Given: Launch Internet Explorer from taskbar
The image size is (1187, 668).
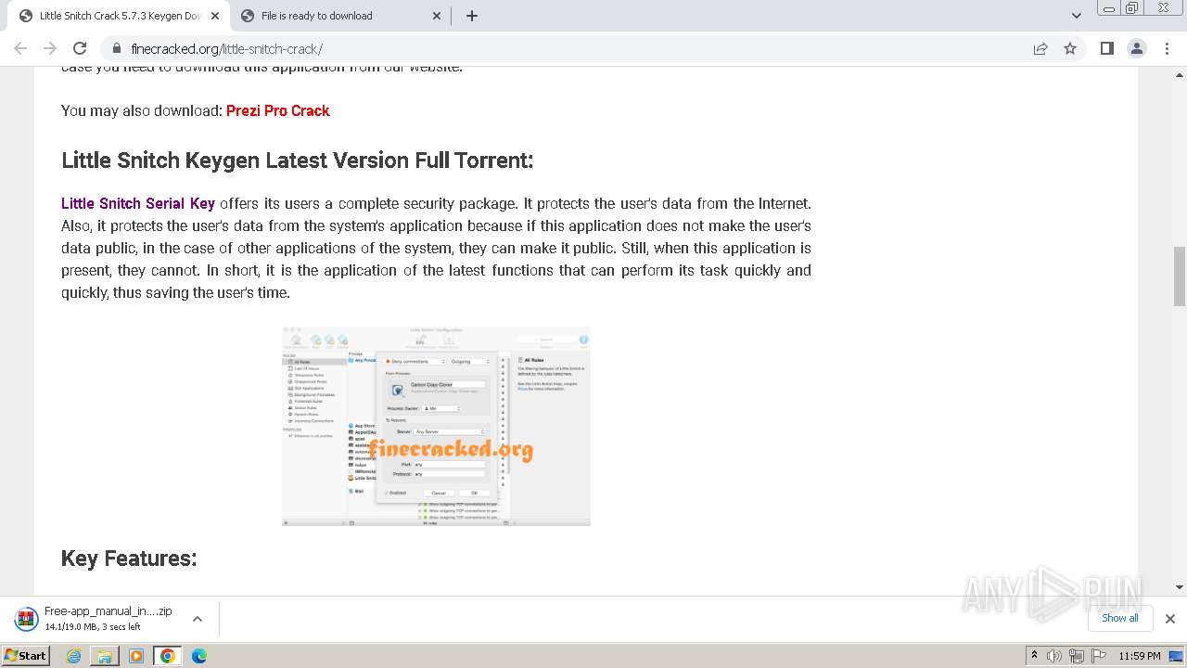Looking at the screenshot, I should tap(74, 656).
